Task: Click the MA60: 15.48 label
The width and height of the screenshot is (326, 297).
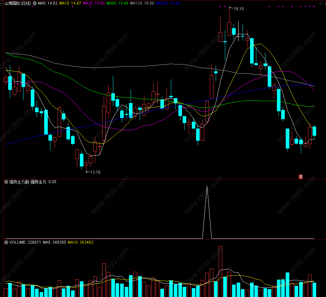Action: tap(117, 3)
